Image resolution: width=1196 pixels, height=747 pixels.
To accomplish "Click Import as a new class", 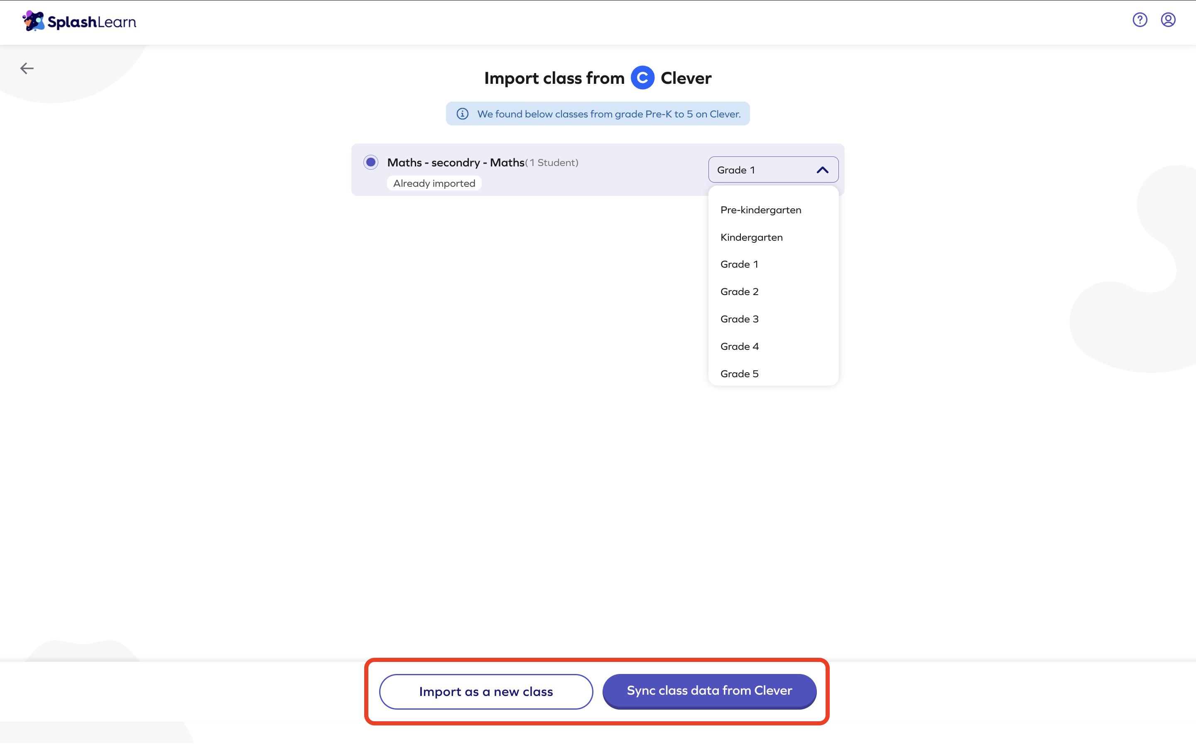I will click(x=486, y=691).
